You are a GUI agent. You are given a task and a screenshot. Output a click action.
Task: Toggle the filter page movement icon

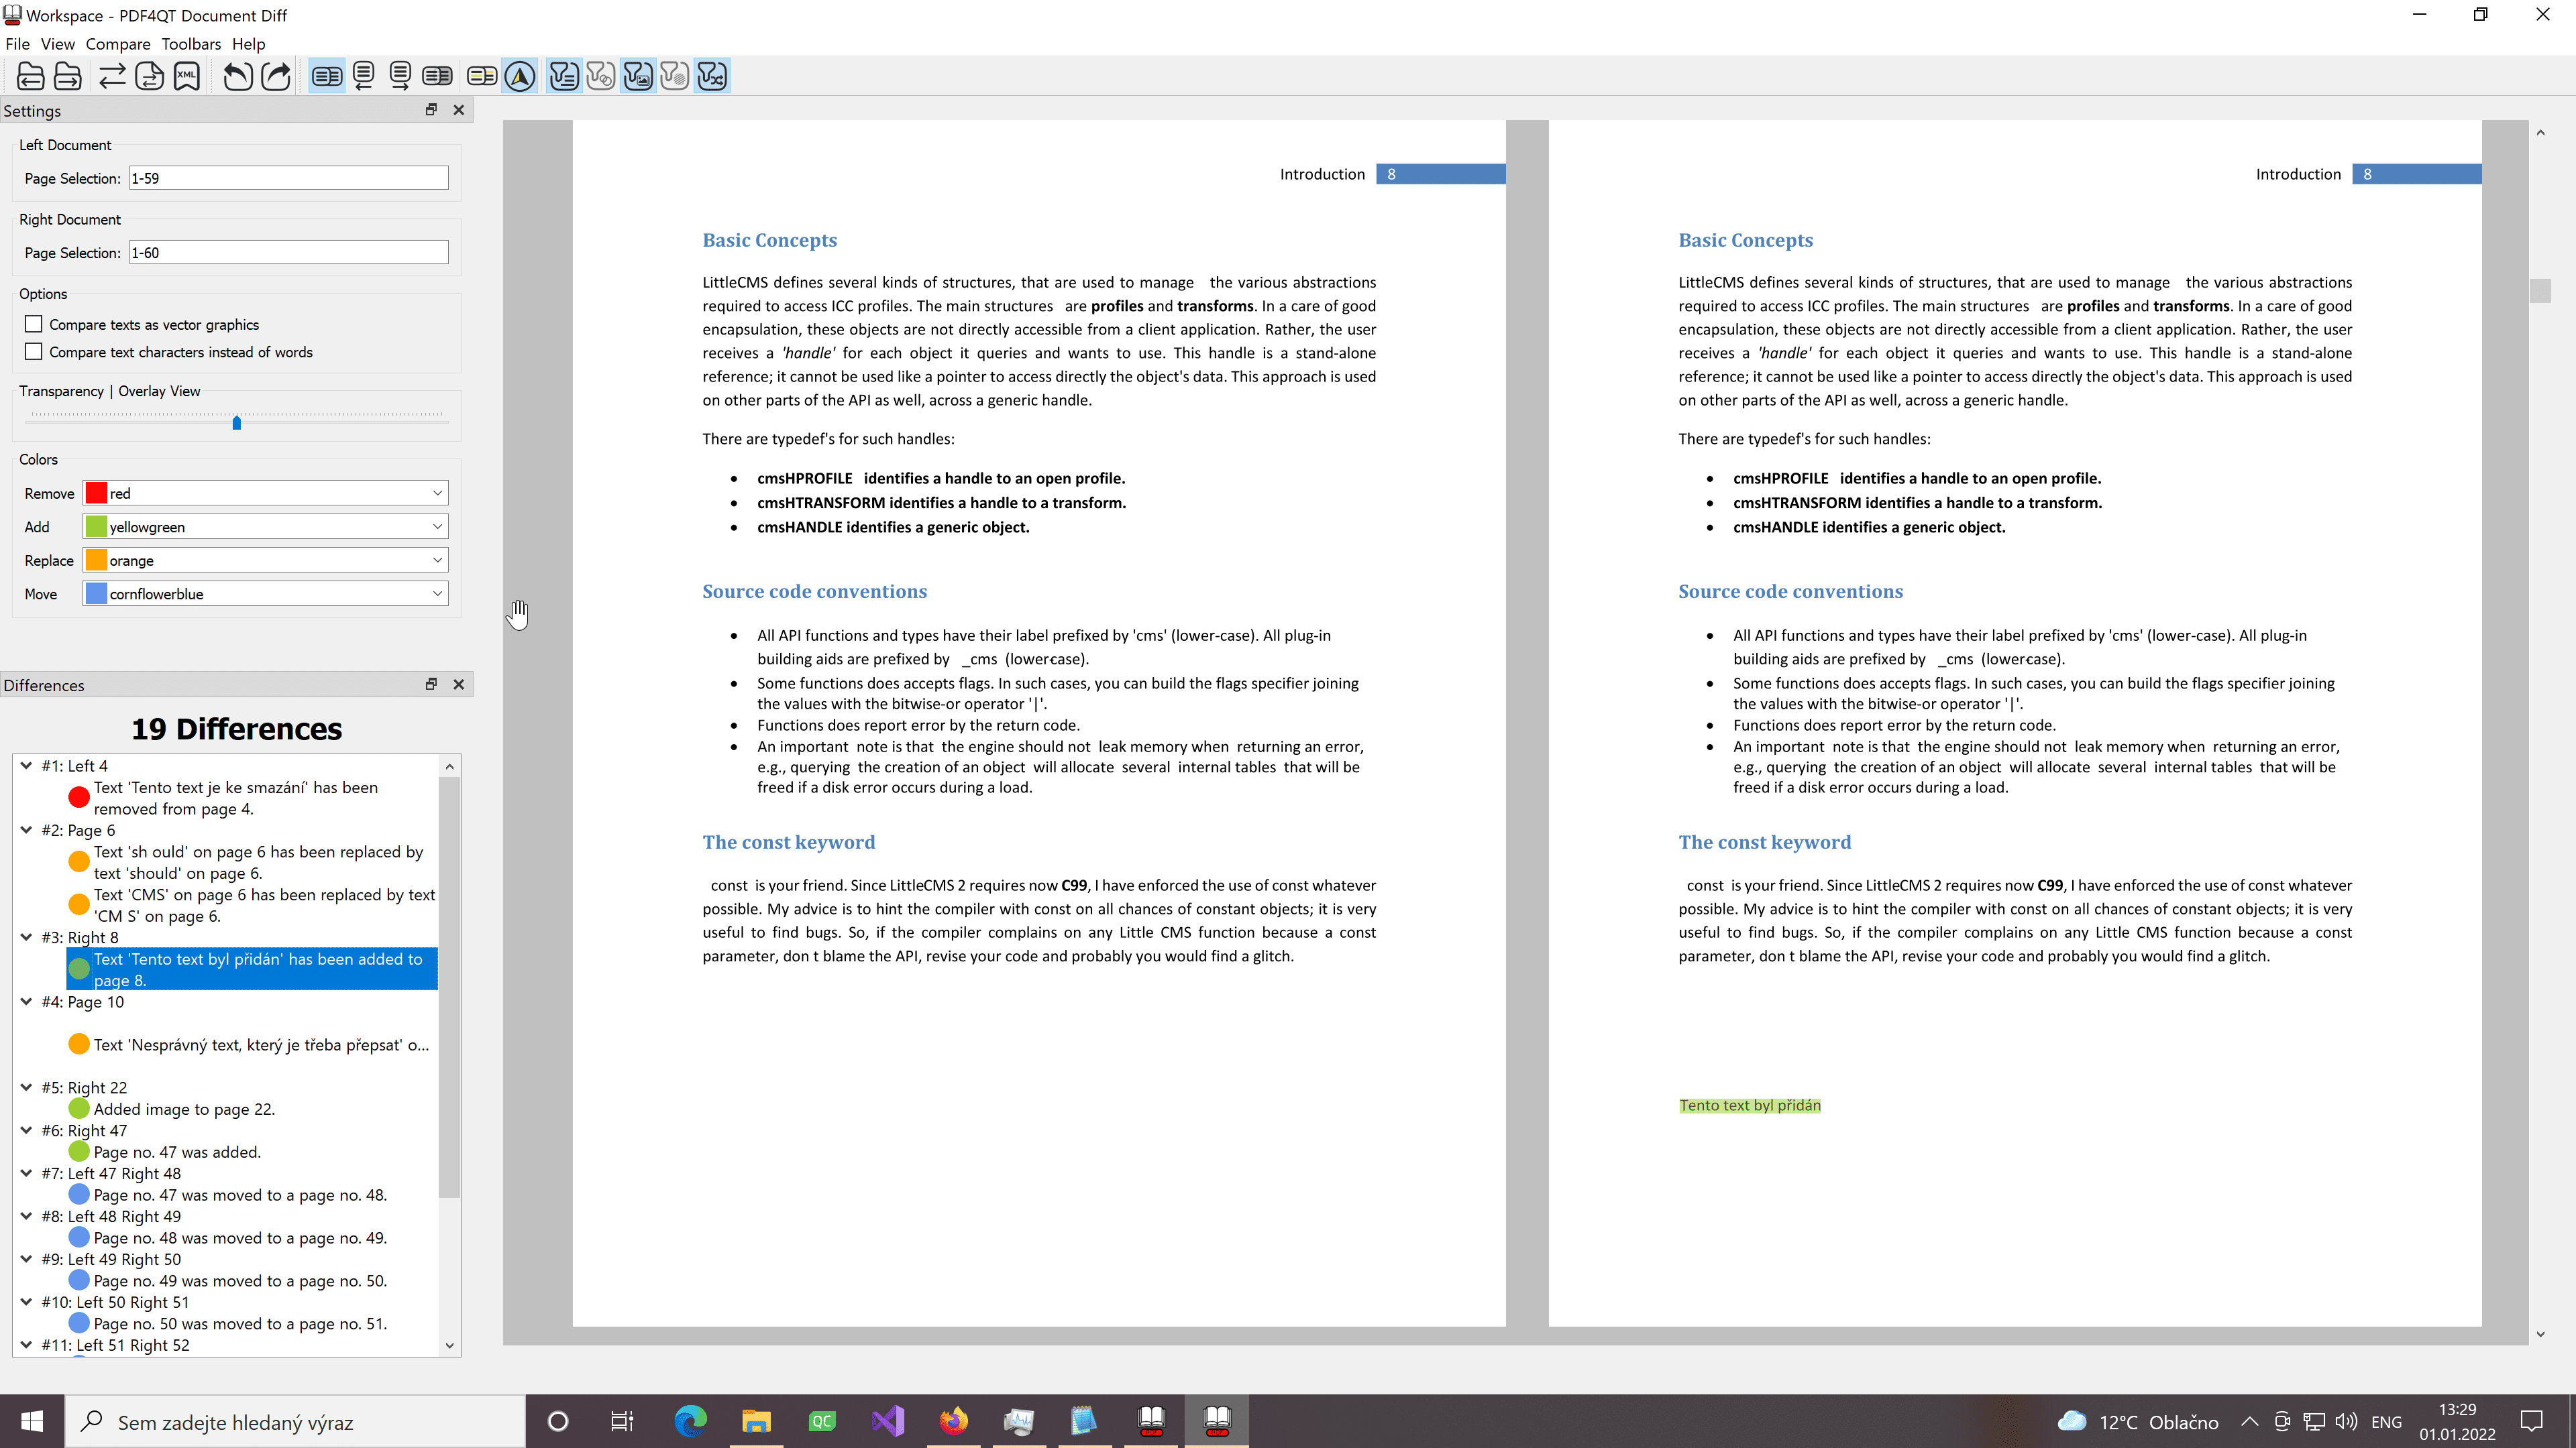pyautogui.click(x=712, y=76)
